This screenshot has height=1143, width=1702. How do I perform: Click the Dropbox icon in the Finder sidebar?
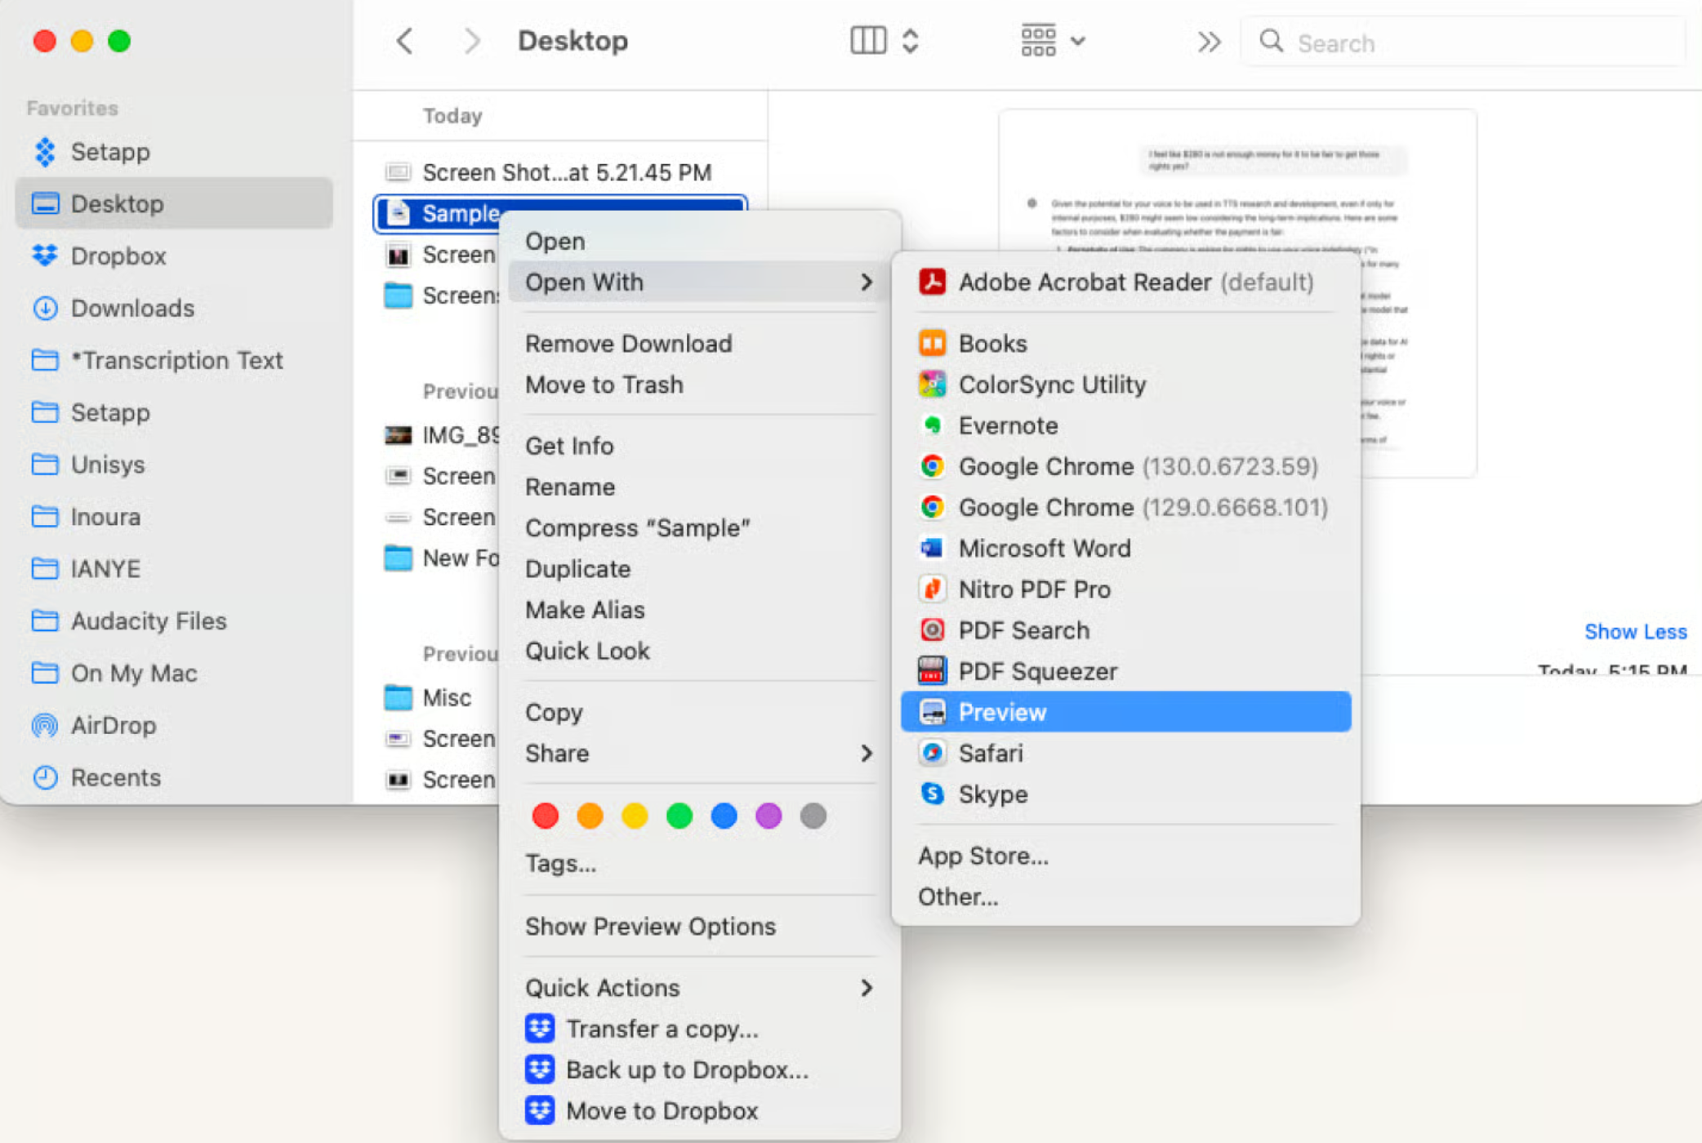(x=45, y=256)
